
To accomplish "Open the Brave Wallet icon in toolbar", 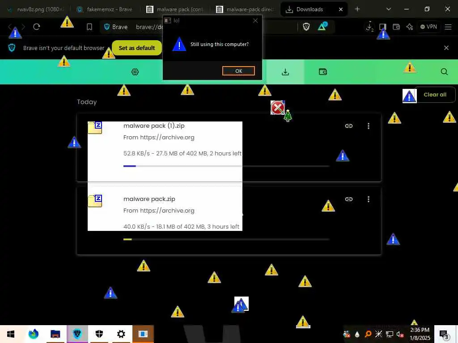I will pos(396,27).
